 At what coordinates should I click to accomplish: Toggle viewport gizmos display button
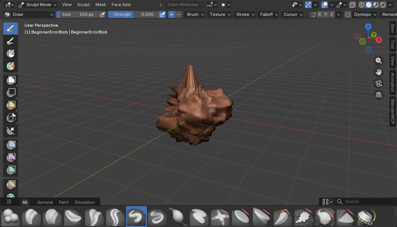pos(308,5)
